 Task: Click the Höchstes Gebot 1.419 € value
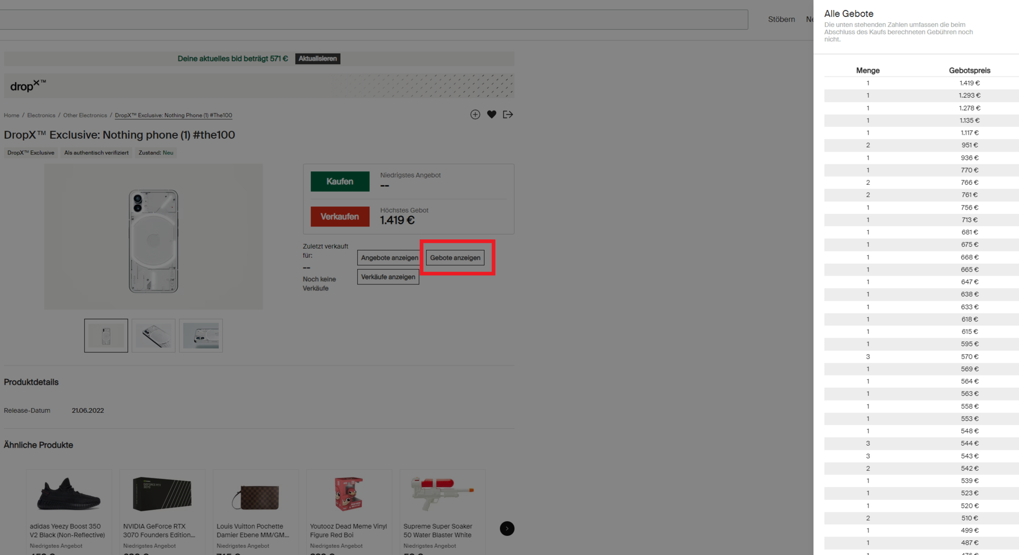point(397,220)
